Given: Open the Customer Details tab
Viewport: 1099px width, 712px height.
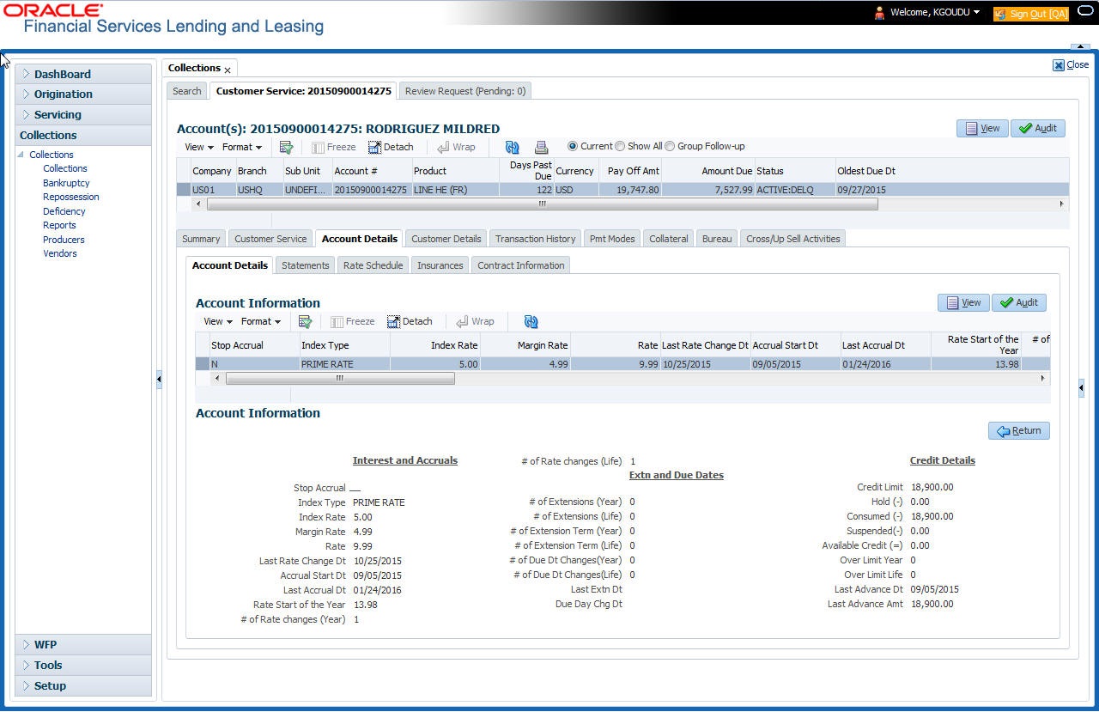Looking at the screenshot, I should click(446, 239).
